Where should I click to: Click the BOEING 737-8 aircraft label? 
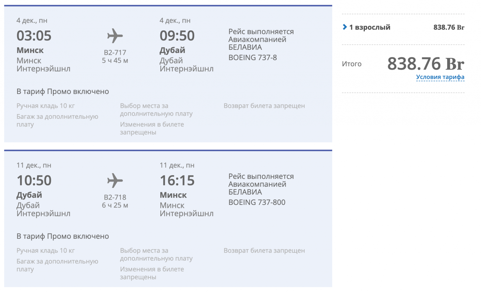pyautogui.click(x=252, y=58)
